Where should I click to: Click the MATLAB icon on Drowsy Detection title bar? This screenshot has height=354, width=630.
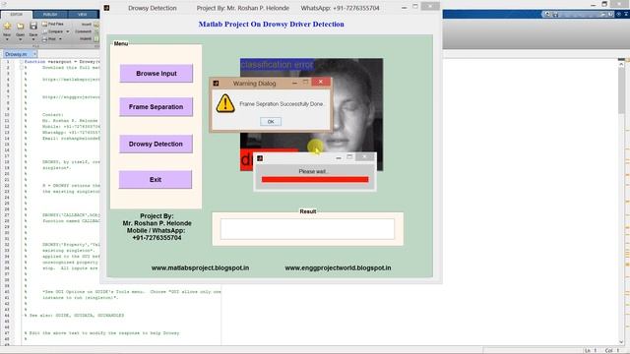point(106,8)
